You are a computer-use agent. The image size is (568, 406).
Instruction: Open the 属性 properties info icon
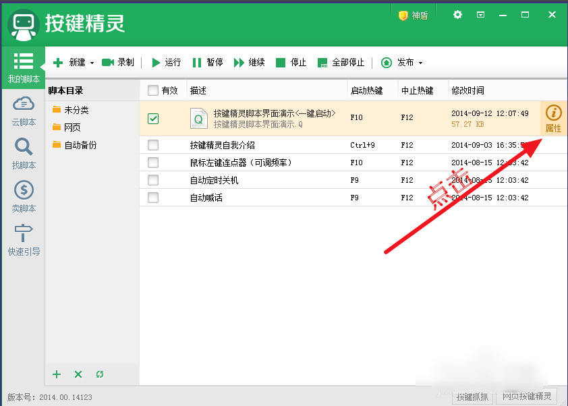[553, 113]
